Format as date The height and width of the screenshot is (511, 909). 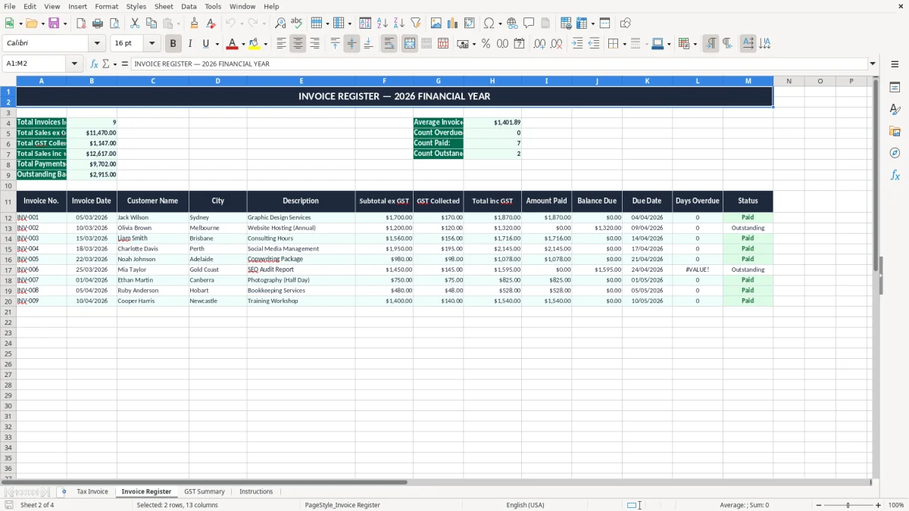click(519, 44)
